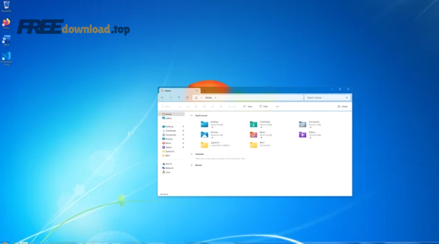439x244 pixels.
Task: Open the Win7 folder in Quick access
Action: click(x=260, y=144)
